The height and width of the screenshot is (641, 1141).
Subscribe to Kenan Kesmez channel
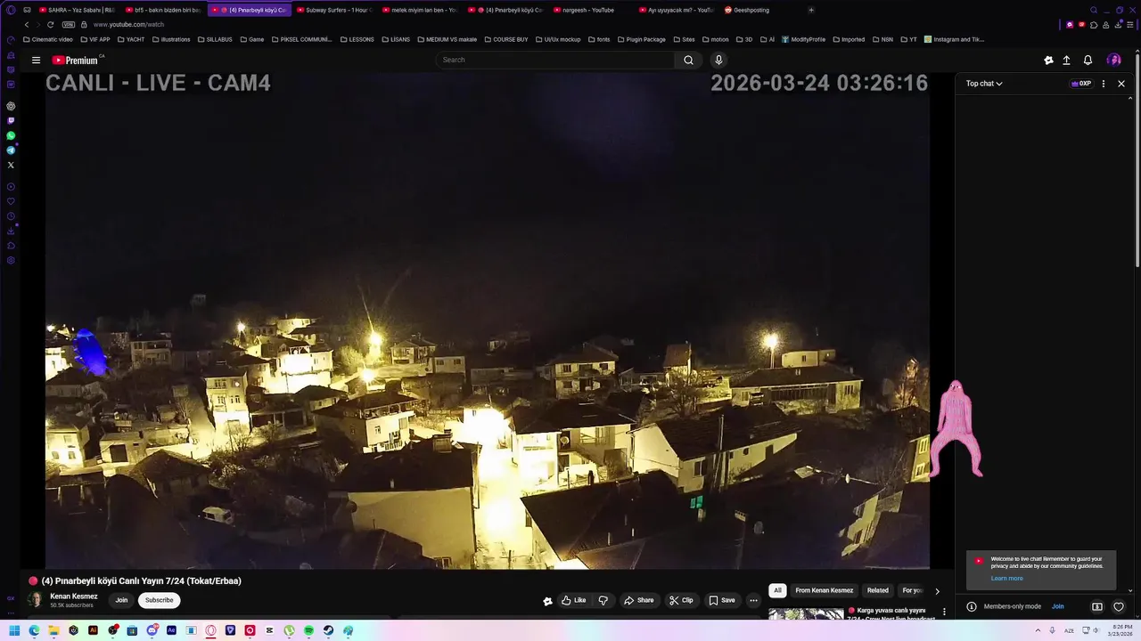click(160, 600)
